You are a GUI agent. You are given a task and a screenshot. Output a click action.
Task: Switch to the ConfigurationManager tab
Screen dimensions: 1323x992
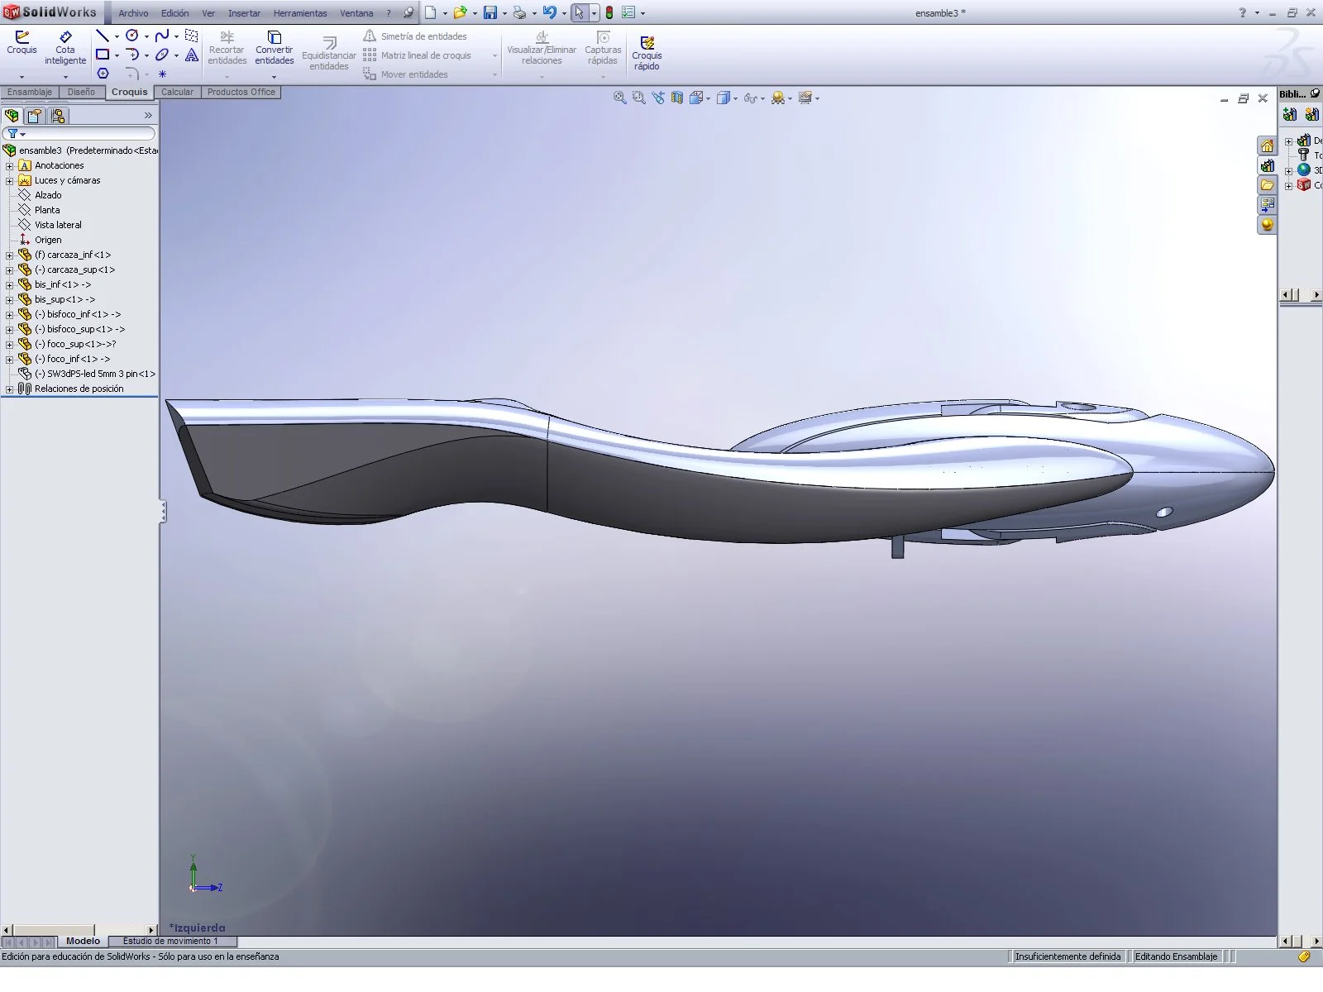pos(57,116)
